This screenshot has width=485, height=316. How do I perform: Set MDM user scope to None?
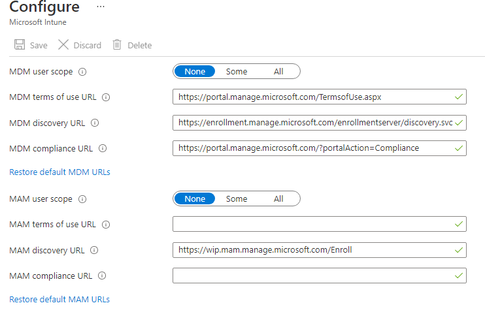coord(195,71)
